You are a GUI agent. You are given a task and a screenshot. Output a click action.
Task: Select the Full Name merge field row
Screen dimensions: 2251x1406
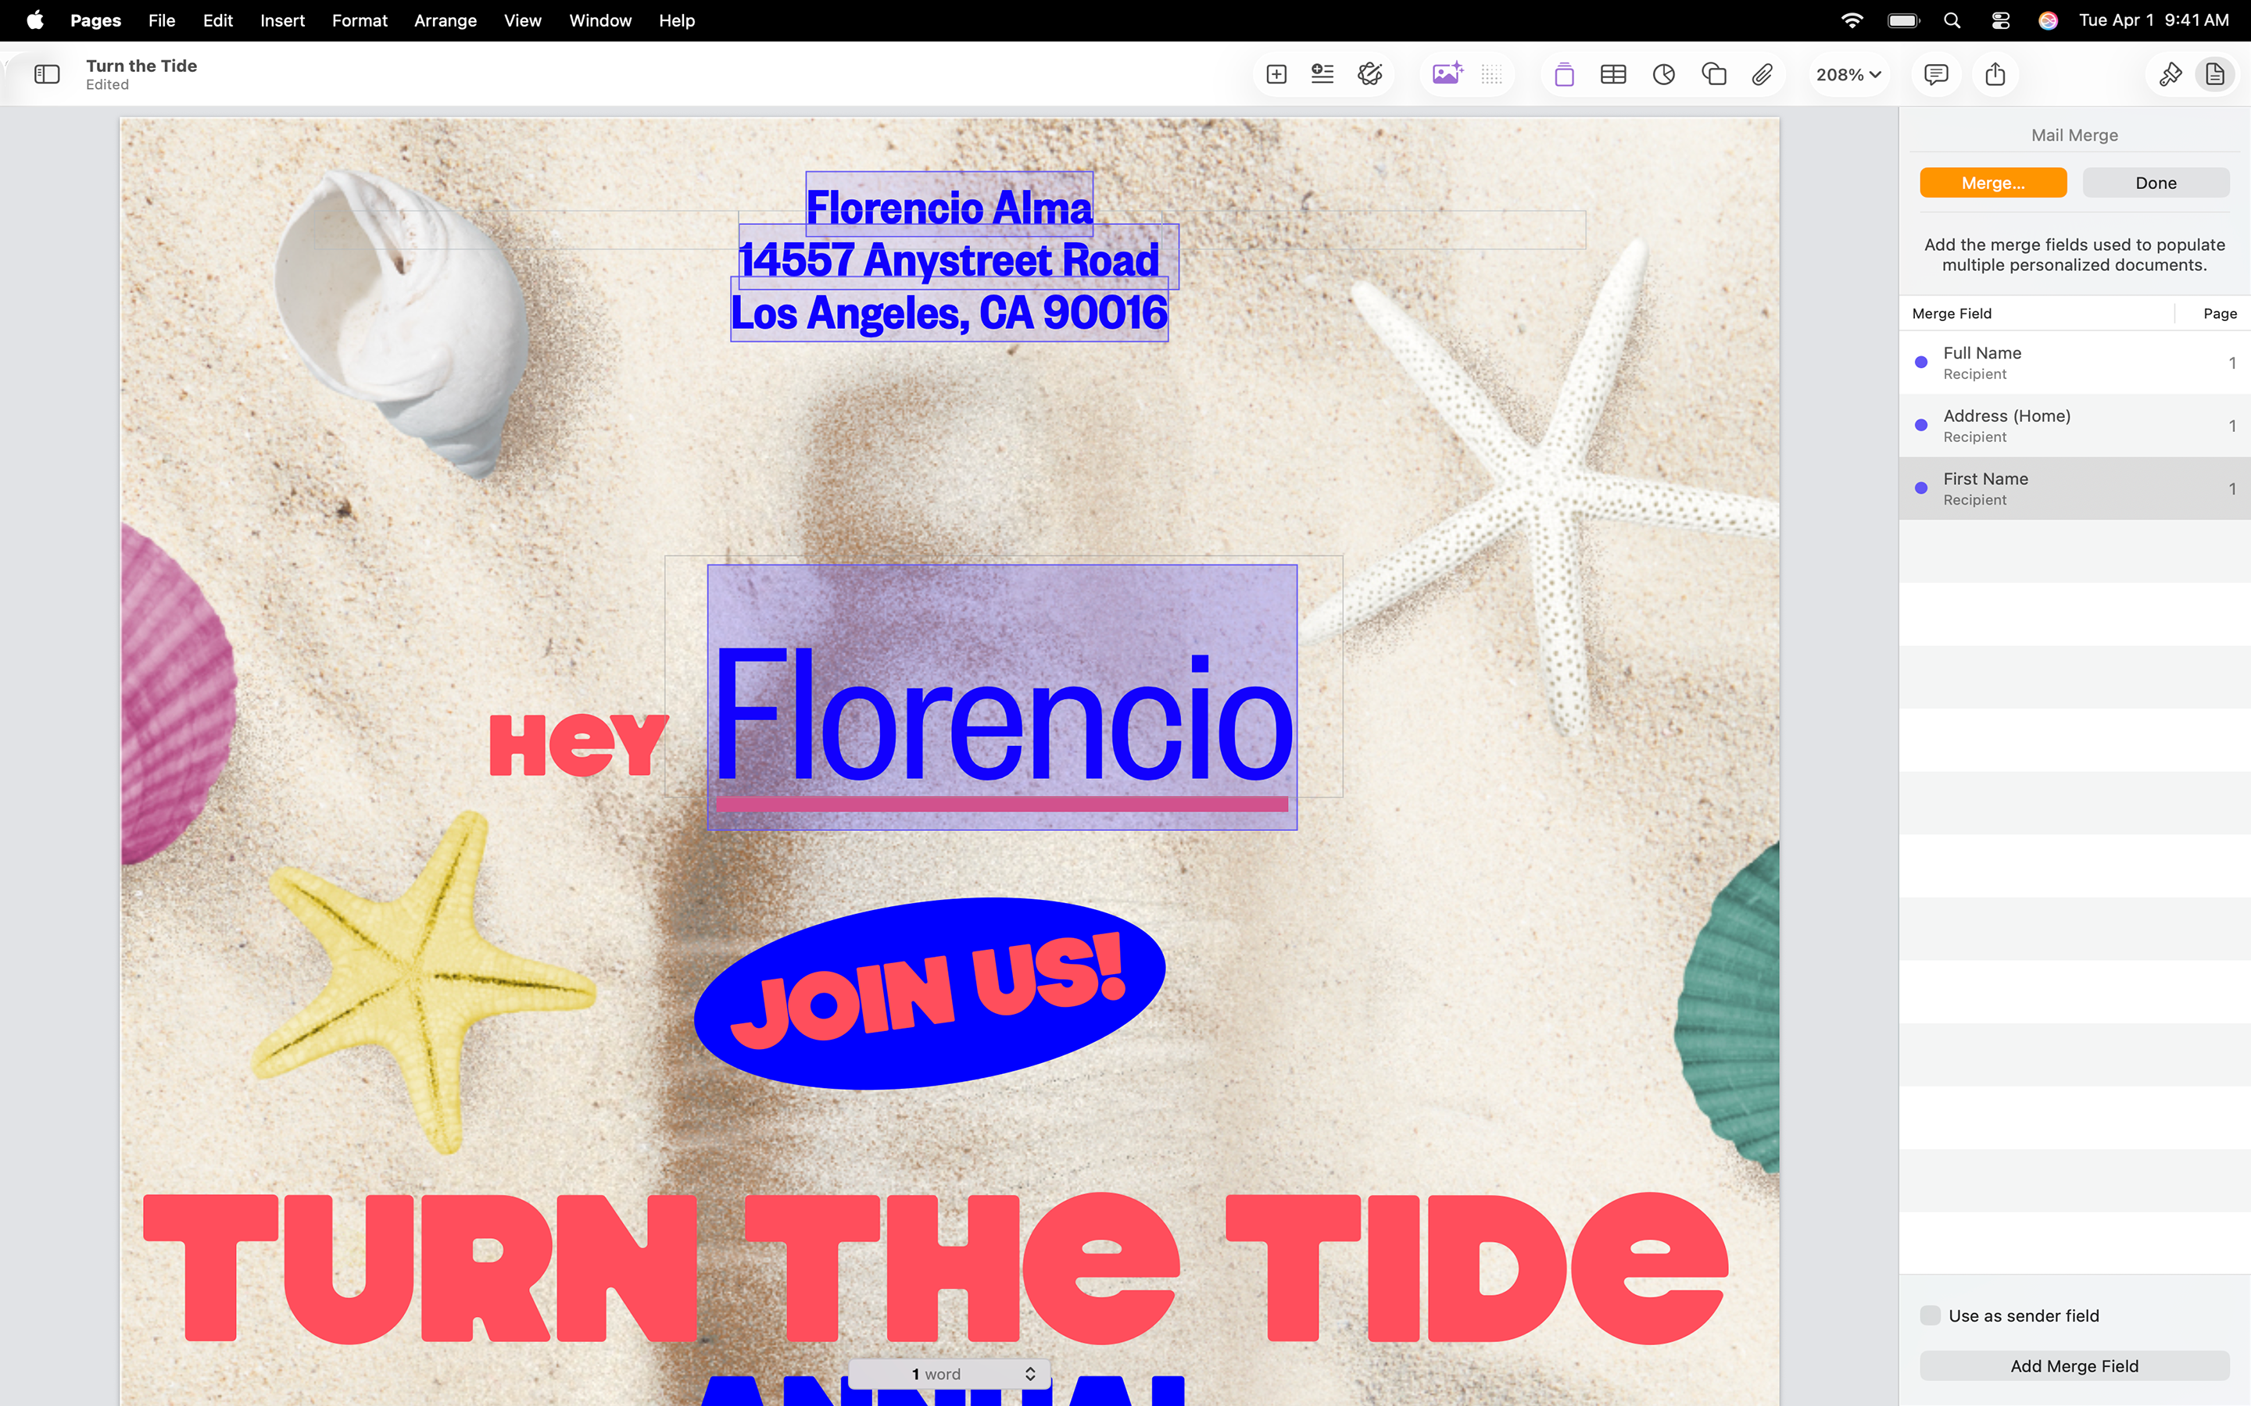(2074, 362)
